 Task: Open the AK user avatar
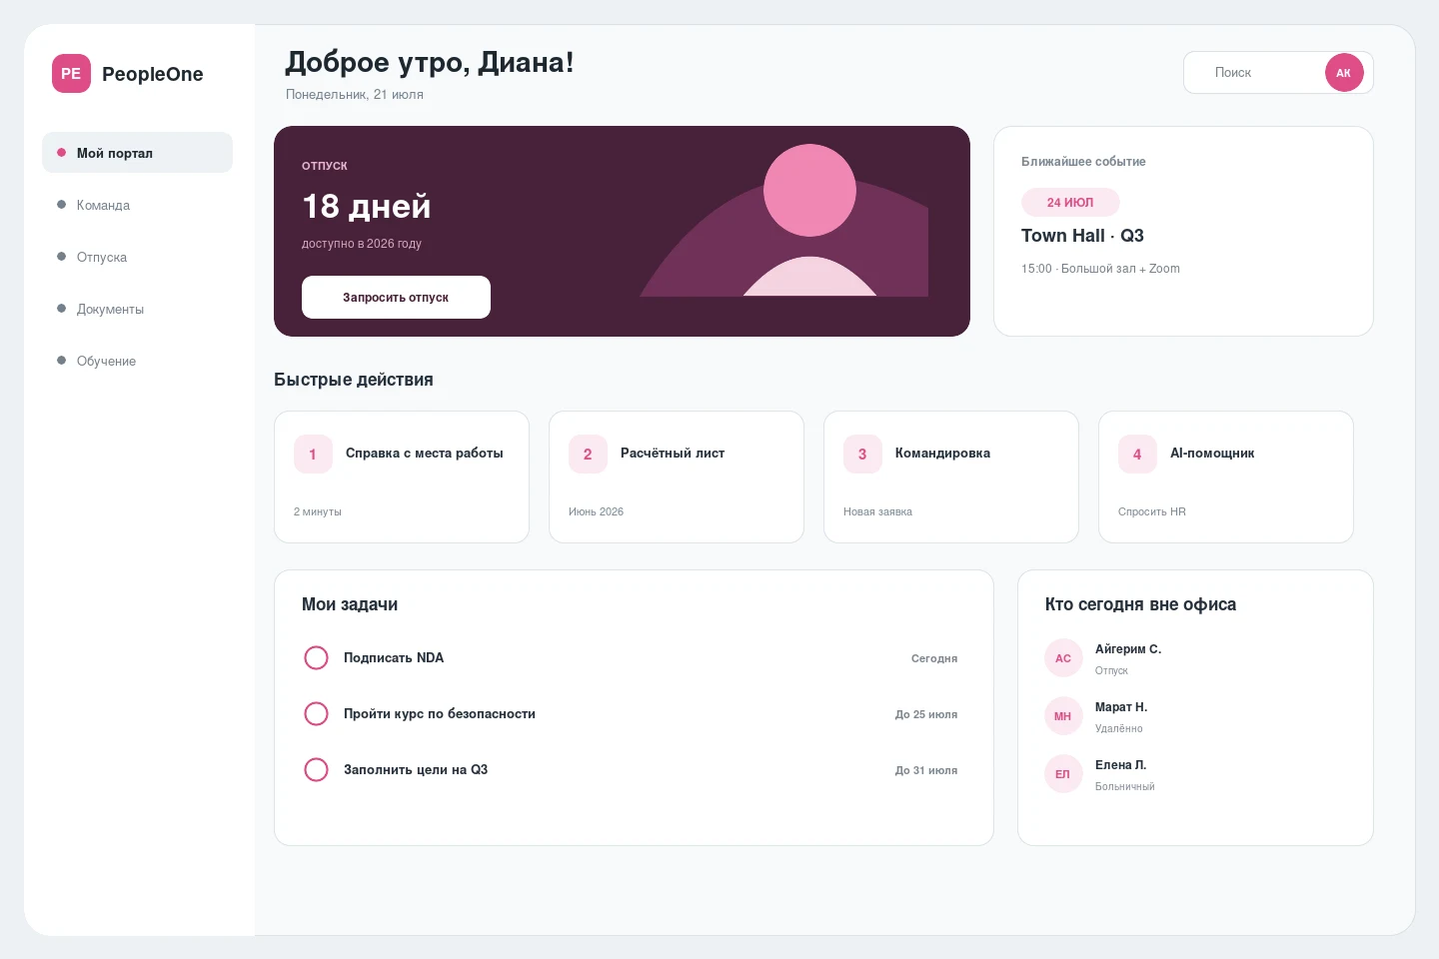click(1344, 73)
